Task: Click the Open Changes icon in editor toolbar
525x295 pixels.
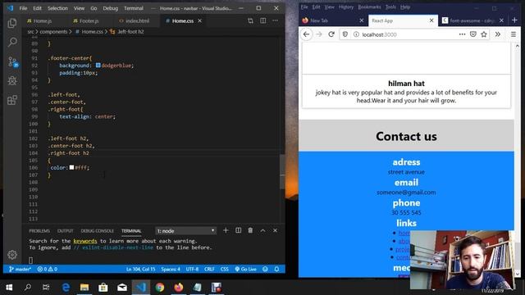Action: [250, 20]
